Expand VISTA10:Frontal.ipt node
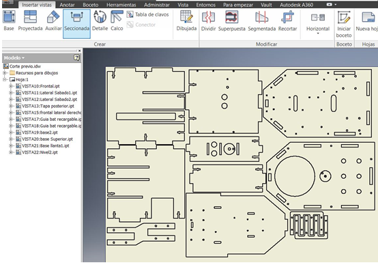 [11, 86]
